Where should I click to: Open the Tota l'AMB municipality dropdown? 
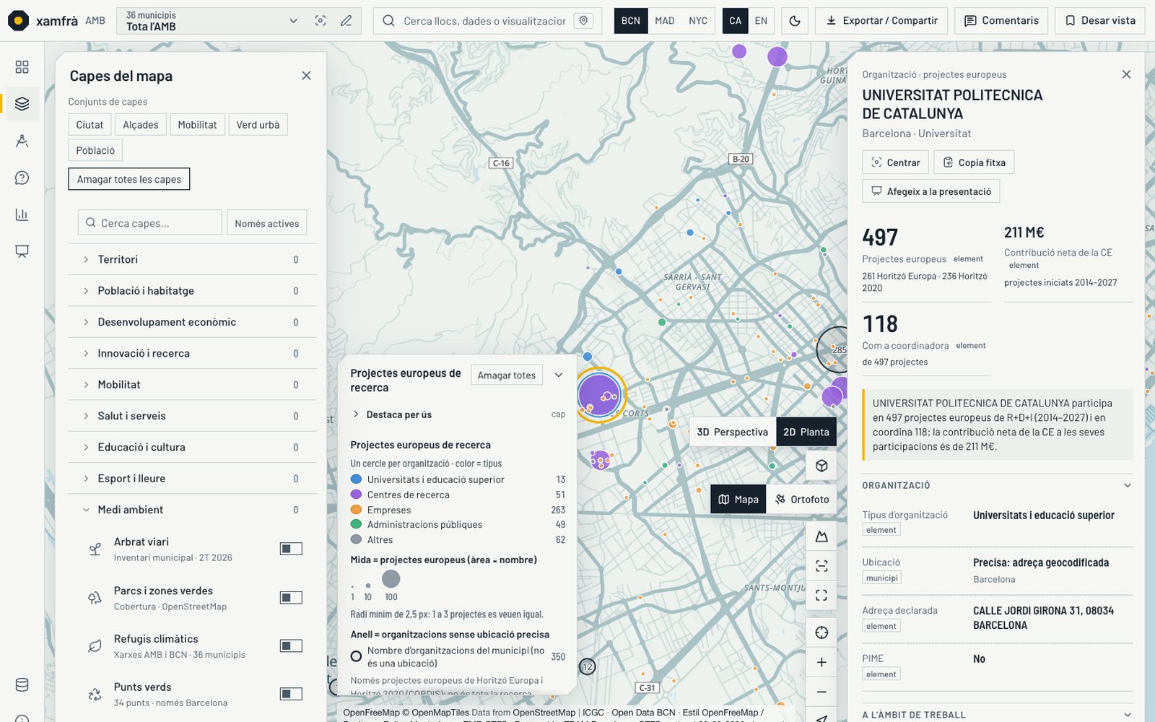pyautogui.click(x=212, y=21)
